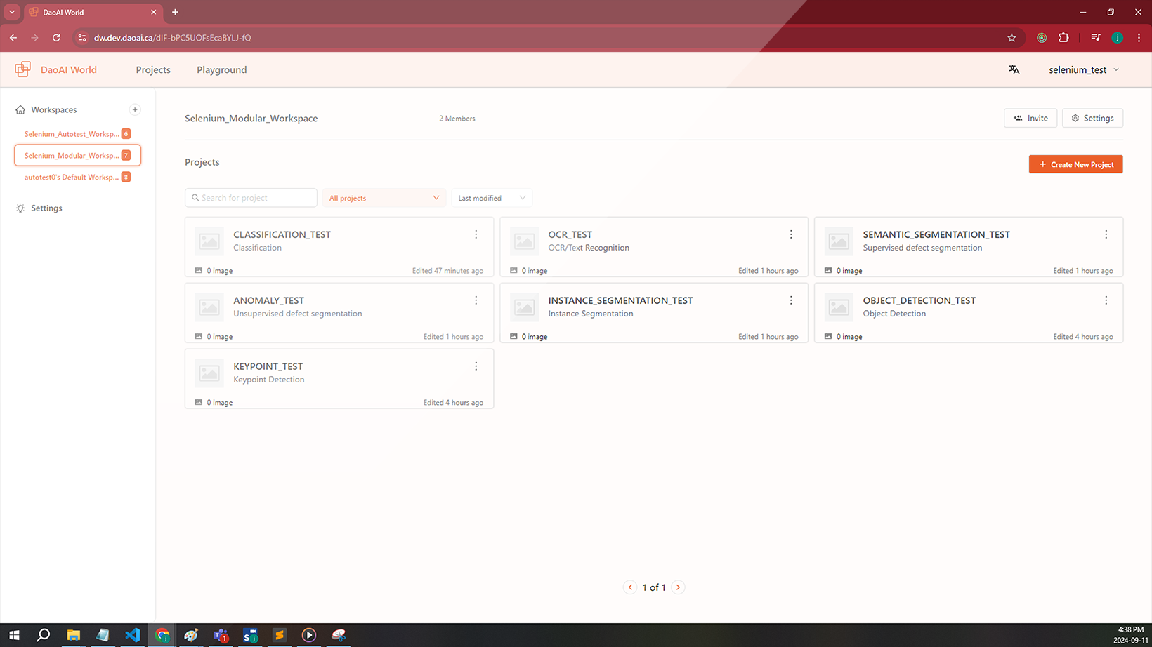Bookmark this page with star icon
This screenshot has height=647, width=1152.
(x=1012, y=38)
